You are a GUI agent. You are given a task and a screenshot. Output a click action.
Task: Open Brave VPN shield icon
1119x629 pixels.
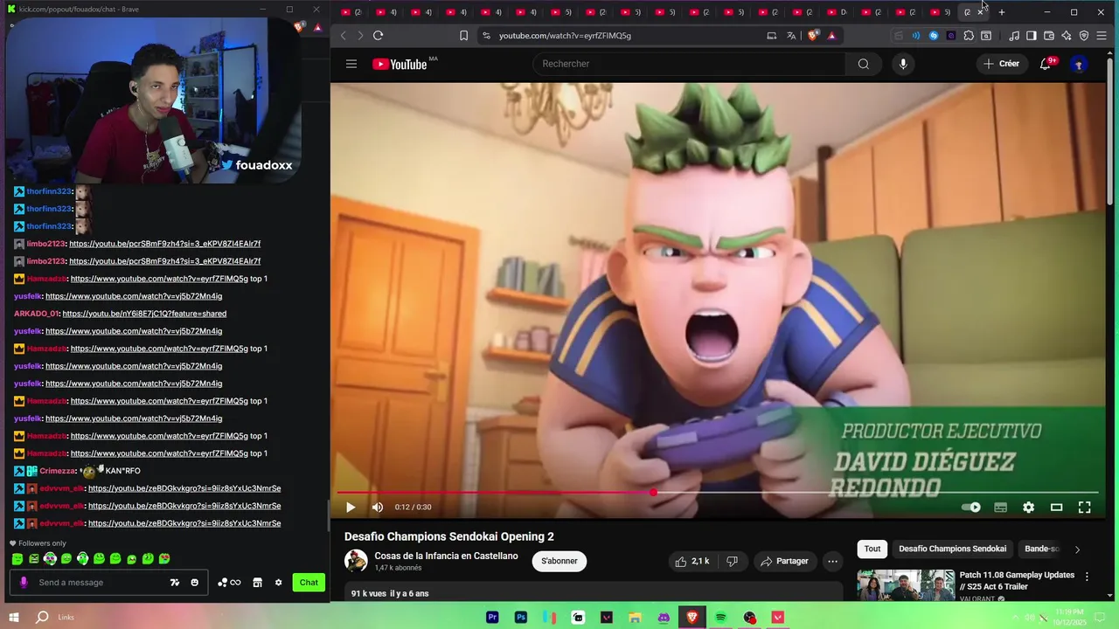pyautogui.click(x=1084, y=36)
